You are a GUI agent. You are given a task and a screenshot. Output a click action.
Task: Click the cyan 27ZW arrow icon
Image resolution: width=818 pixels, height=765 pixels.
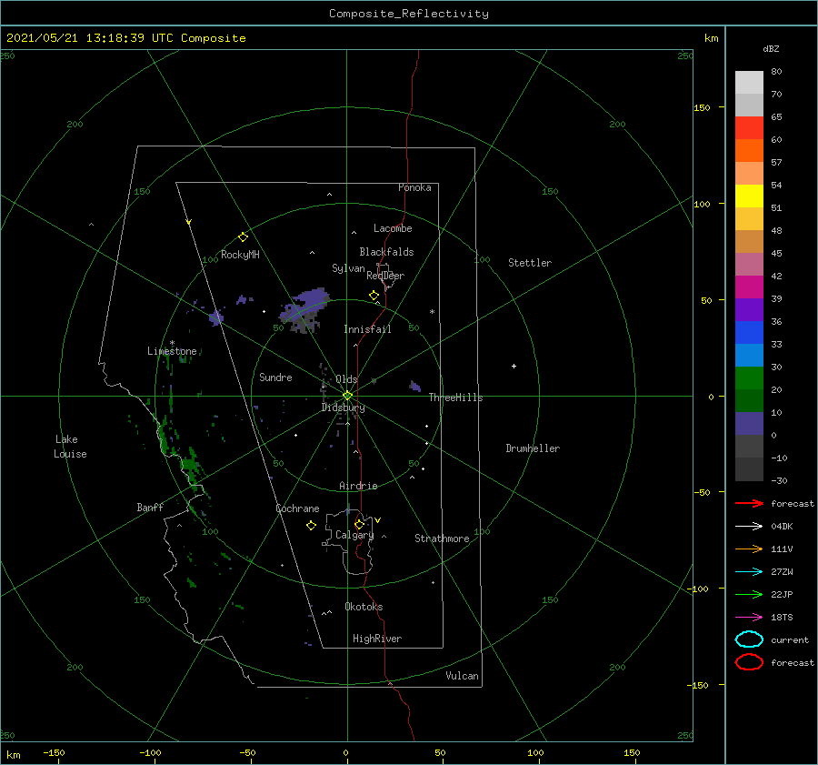pos(749,572)
